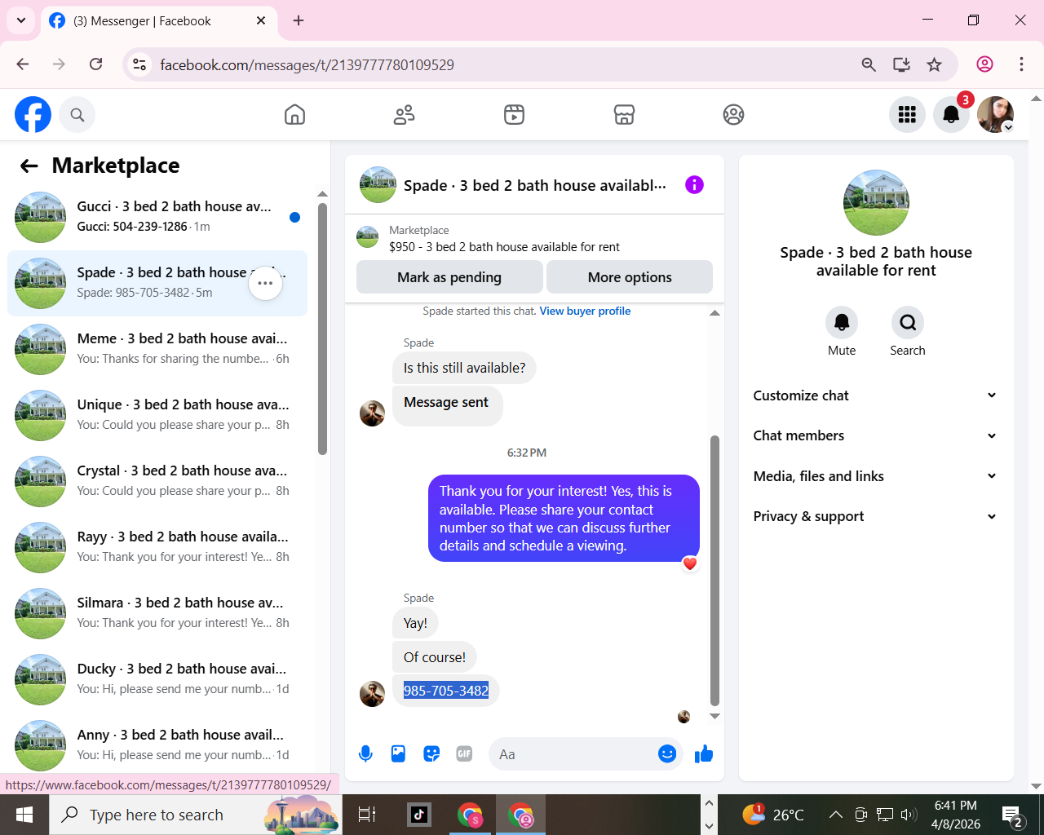Expand Privacy & support section

(x=876, y=516)
